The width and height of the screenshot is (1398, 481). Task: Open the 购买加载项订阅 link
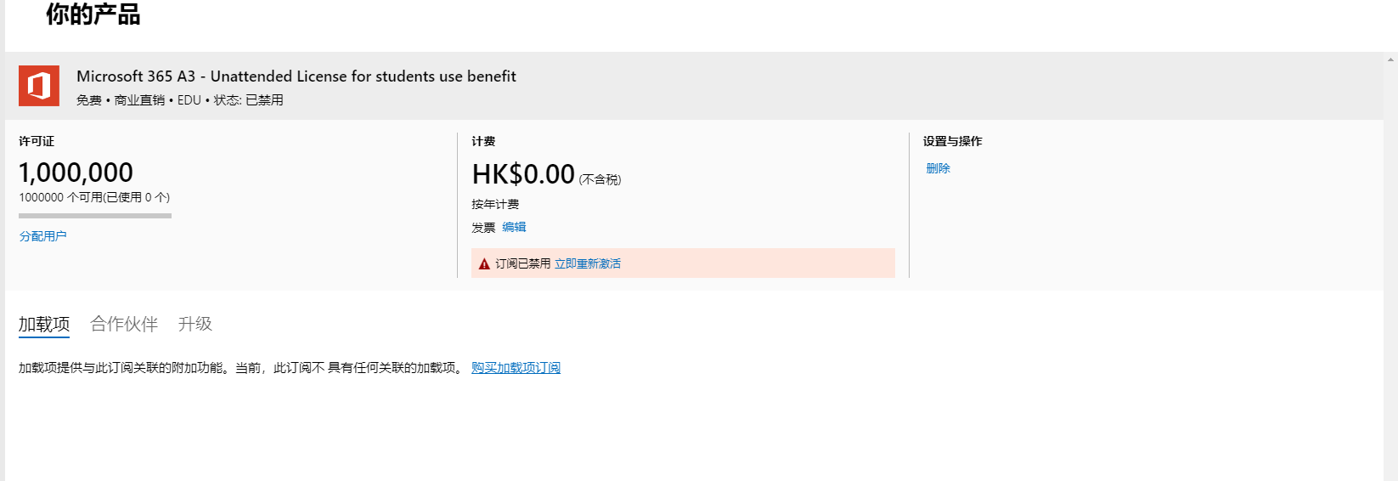(516, 367)
